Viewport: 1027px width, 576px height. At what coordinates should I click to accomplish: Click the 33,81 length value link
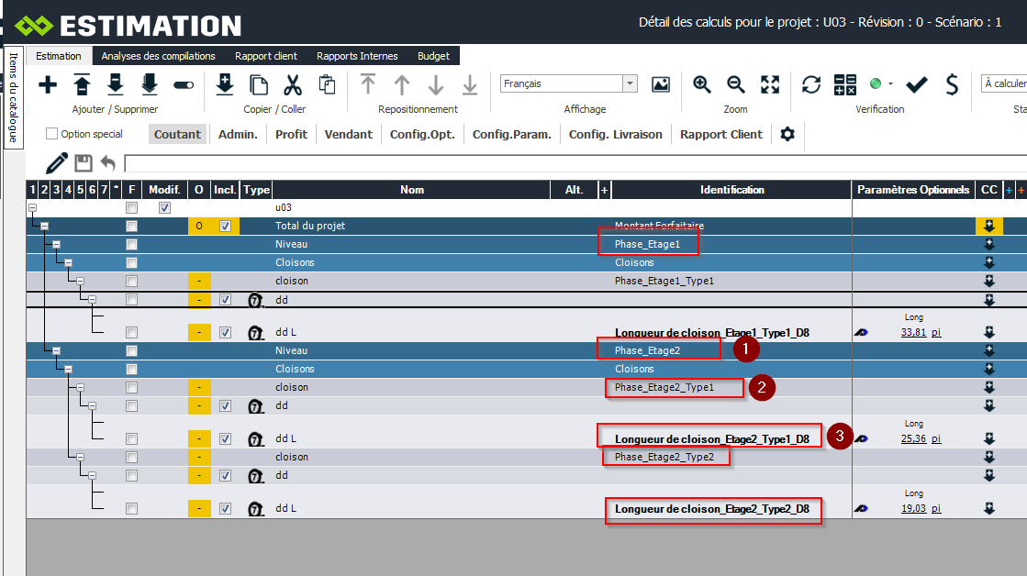(912, 333)
